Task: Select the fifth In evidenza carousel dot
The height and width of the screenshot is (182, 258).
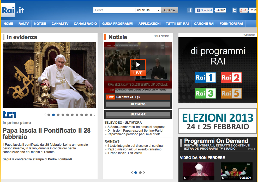Action: (x=68, y=115)
